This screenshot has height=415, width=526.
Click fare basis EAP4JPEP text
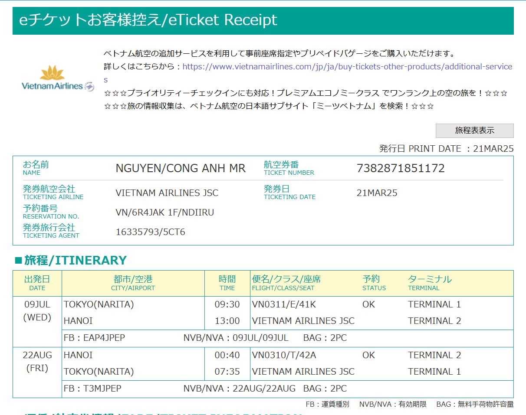[x=94, y=338]
